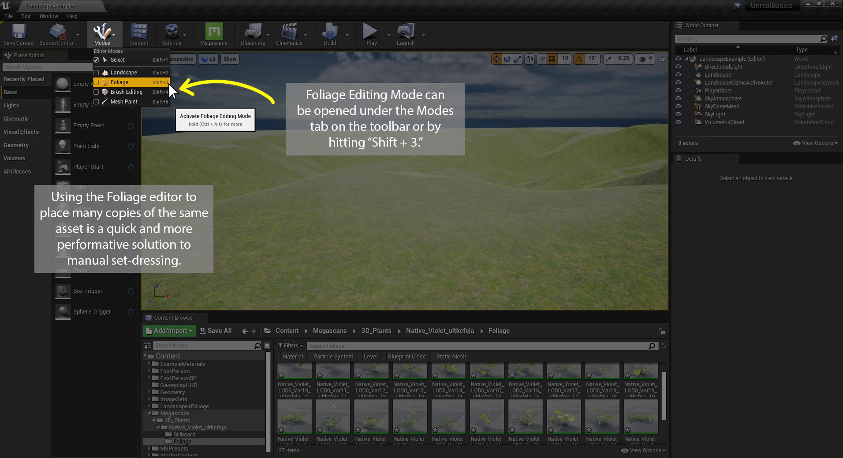Open the Filters dropdown in Content Browser

click(x=291, y=346)
